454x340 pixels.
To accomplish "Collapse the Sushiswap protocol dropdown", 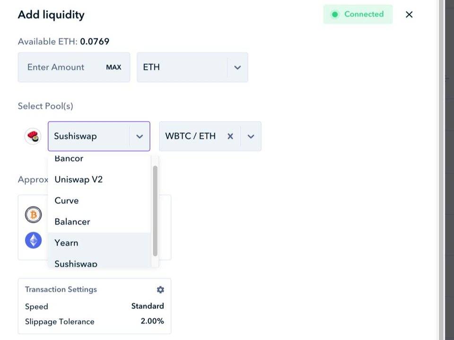I will 140,136.
